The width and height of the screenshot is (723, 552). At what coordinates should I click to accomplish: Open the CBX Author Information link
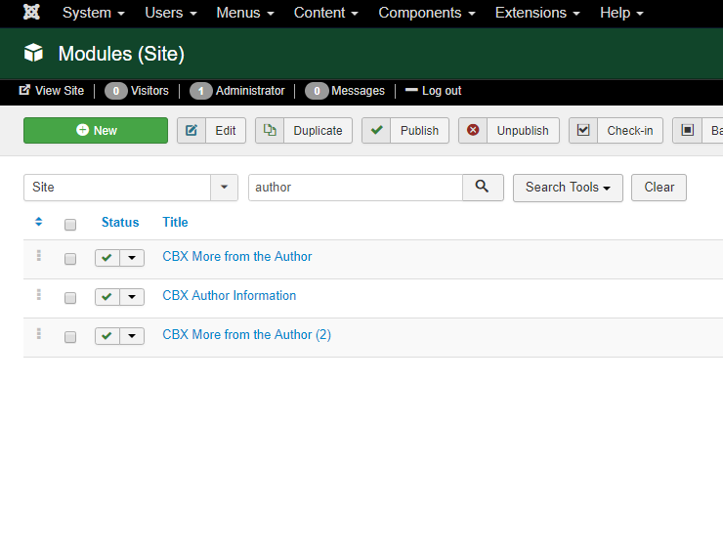(x=230, y=296)
